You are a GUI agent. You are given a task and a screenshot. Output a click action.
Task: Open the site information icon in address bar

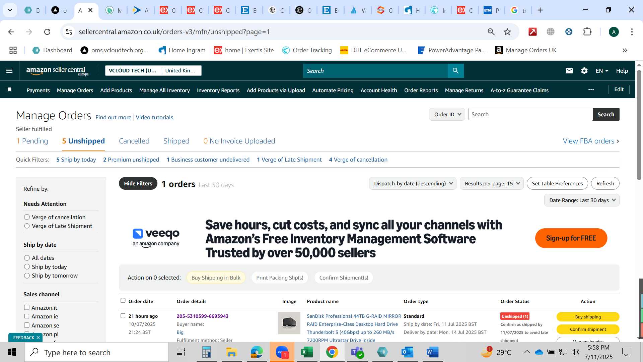pos(69,32)
